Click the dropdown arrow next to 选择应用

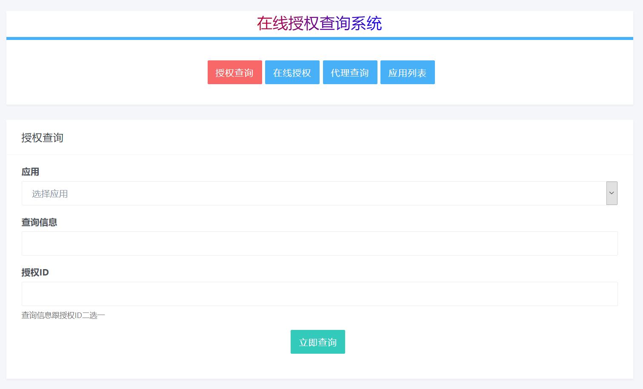click(x=612, y=193)
